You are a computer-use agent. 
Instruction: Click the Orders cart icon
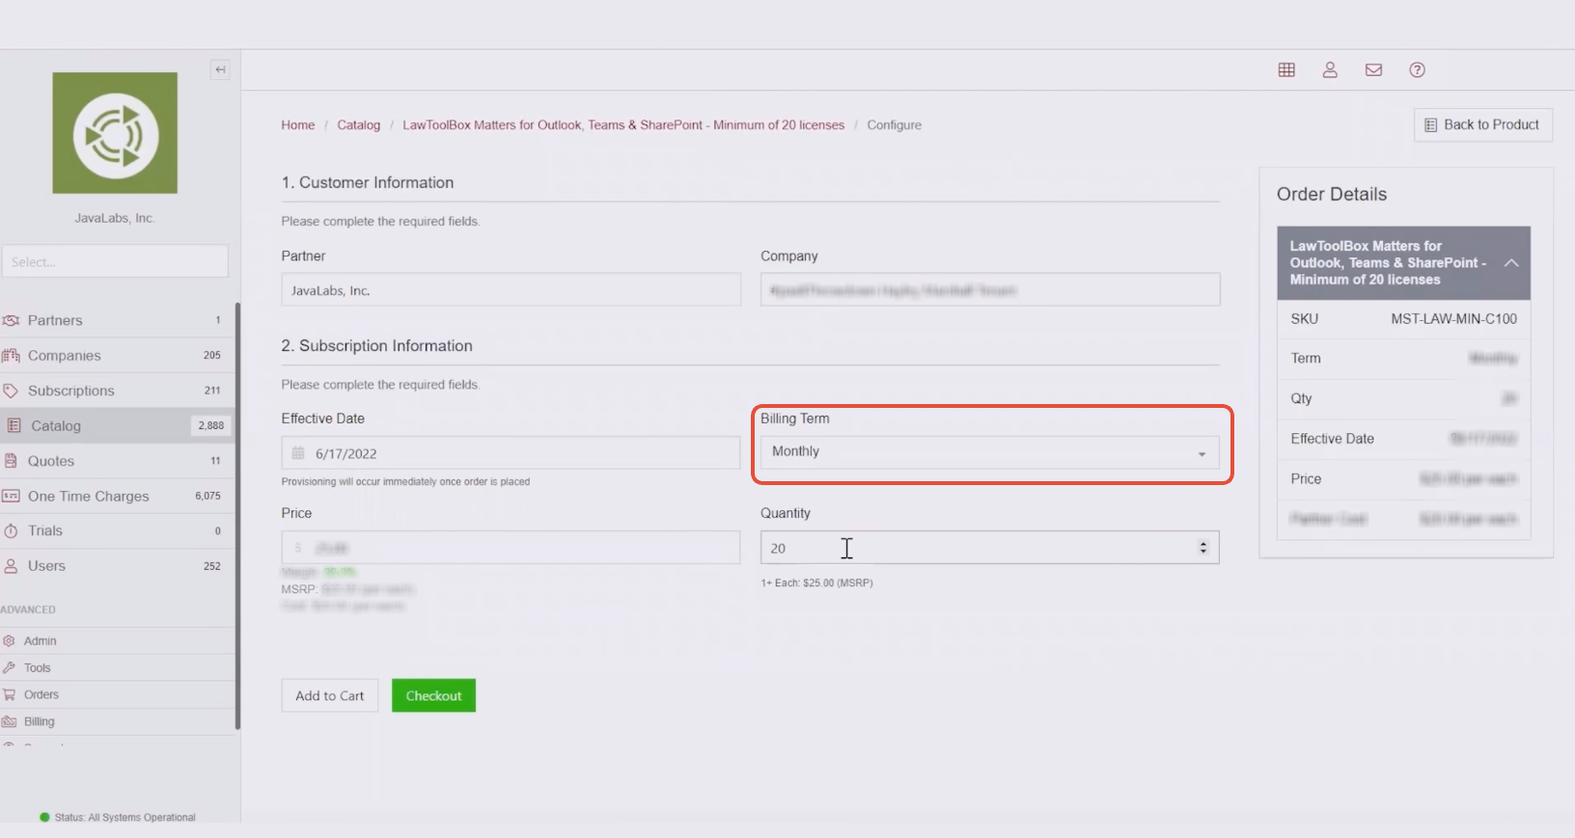(9, 694)
